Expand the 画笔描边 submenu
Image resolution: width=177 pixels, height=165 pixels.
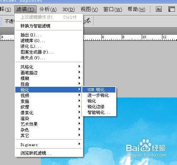(x=49, y=72)
